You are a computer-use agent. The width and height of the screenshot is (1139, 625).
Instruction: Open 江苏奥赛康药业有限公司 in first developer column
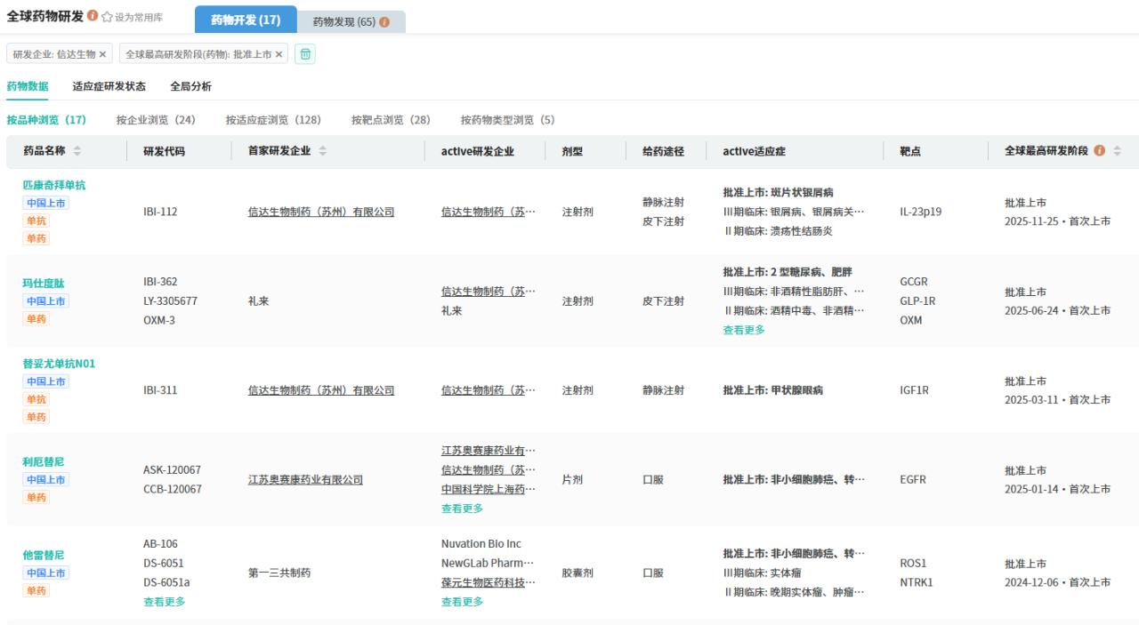point(305,480)
